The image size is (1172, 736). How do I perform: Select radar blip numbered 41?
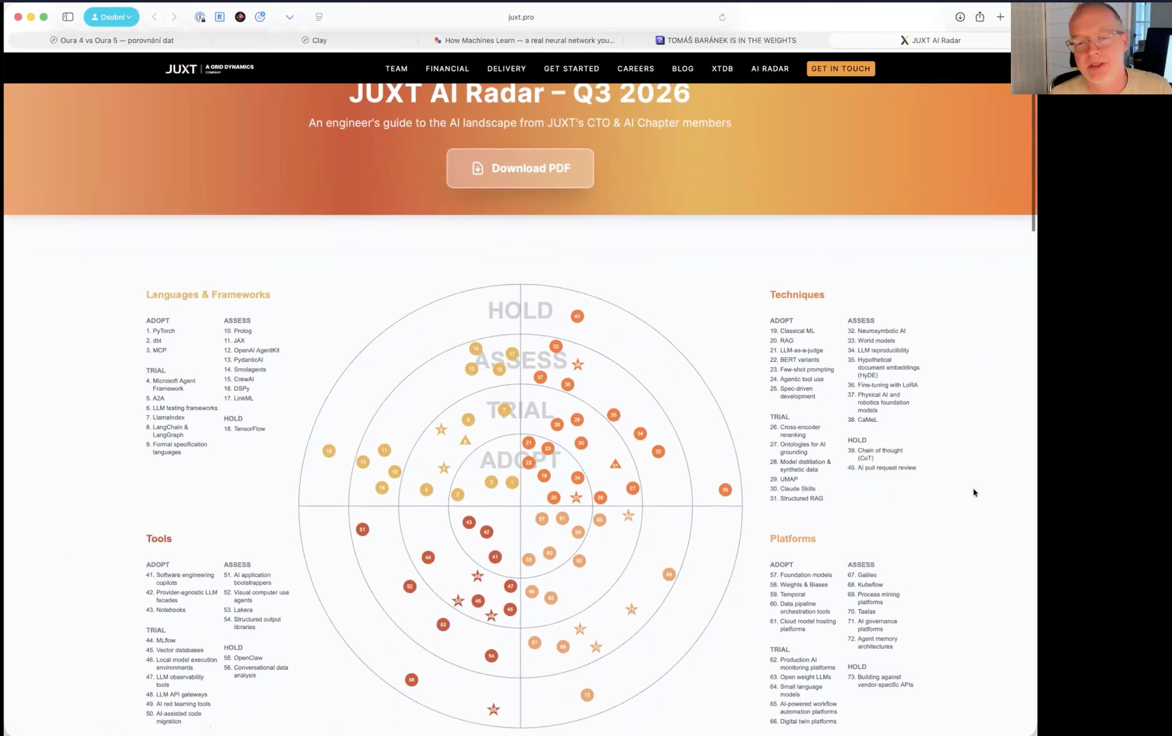[495, 557]
